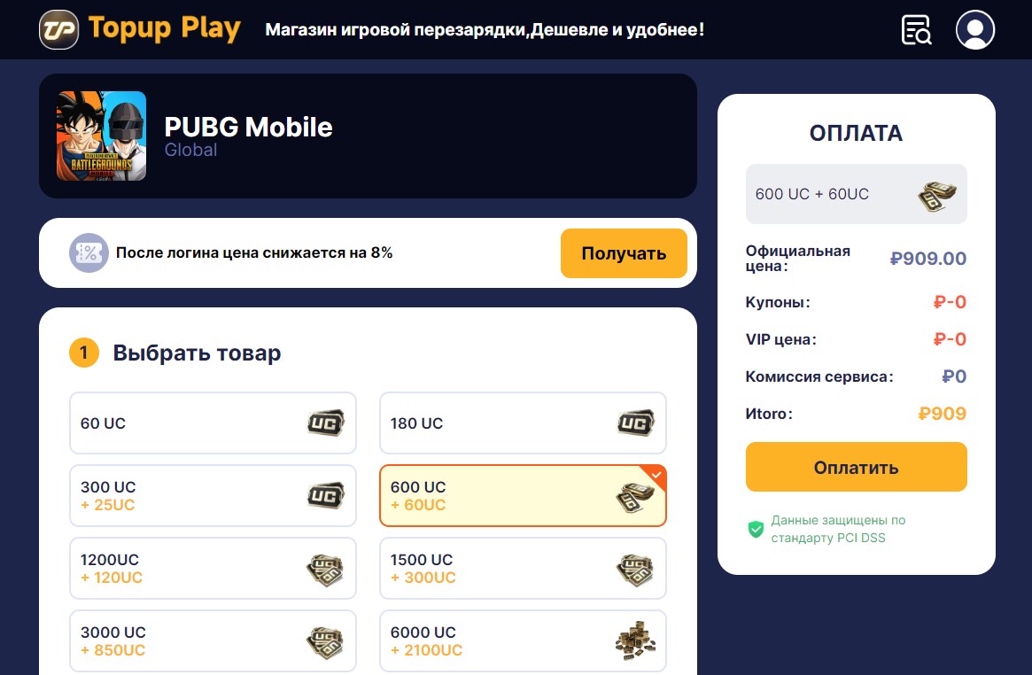The width and height of the screenshot is (1032, 675).
Task: Toggle the selected 600 UC + 60UC card
Action: (523, 495)
